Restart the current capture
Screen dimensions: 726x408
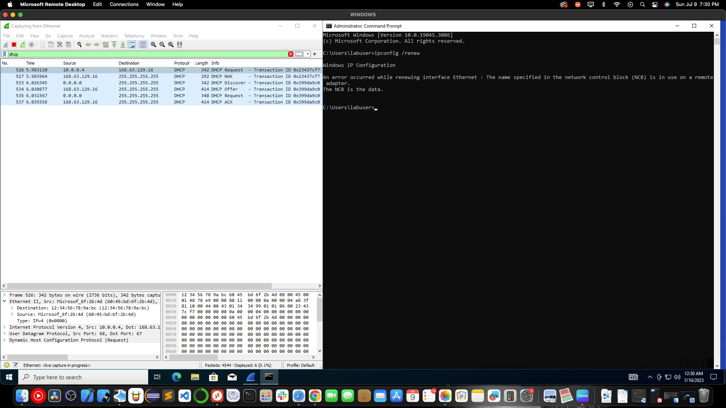tap(23, 44)
